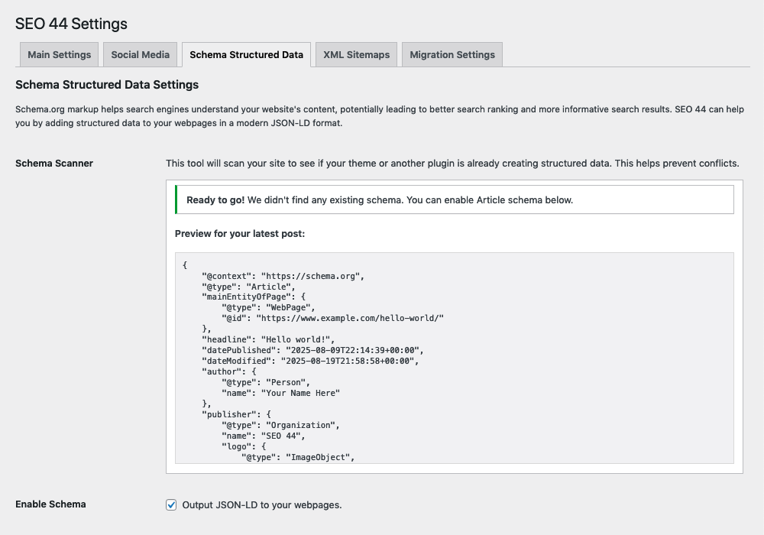Click the datePublished line in the preview
Viewport: 764px width, 535px height.
point(312,350)
